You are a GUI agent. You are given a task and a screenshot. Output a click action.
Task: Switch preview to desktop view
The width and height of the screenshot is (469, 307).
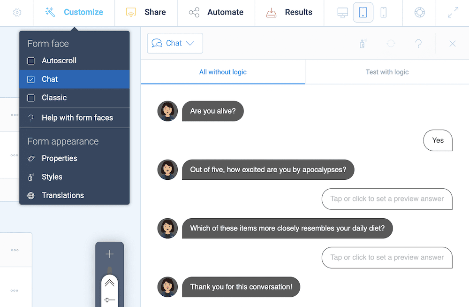[342, 12]
